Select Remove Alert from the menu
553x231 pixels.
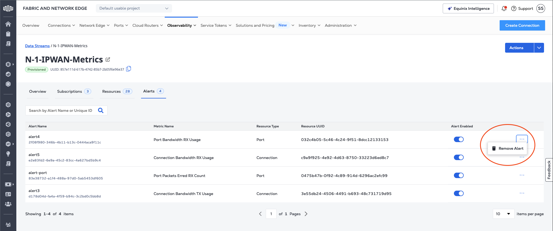pyautogui.click(x=508, y=148)
